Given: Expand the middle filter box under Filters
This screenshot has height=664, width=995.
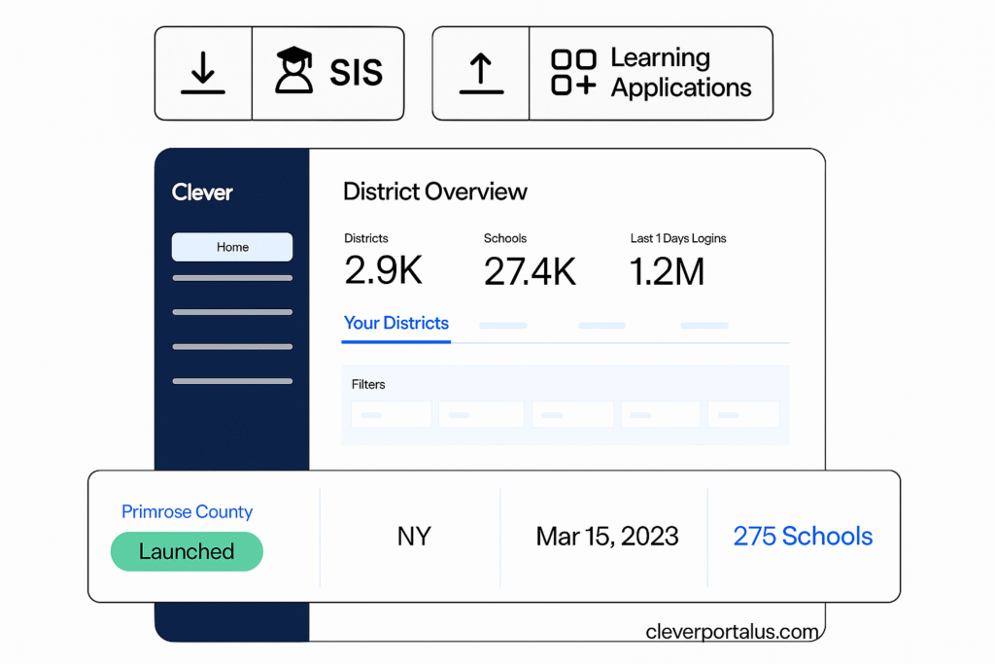Looking at the screenshot, I should point(572,415).
